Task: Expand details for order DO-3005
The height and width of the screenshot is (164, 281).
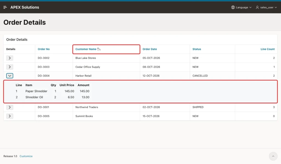Action: coord(10,116)
